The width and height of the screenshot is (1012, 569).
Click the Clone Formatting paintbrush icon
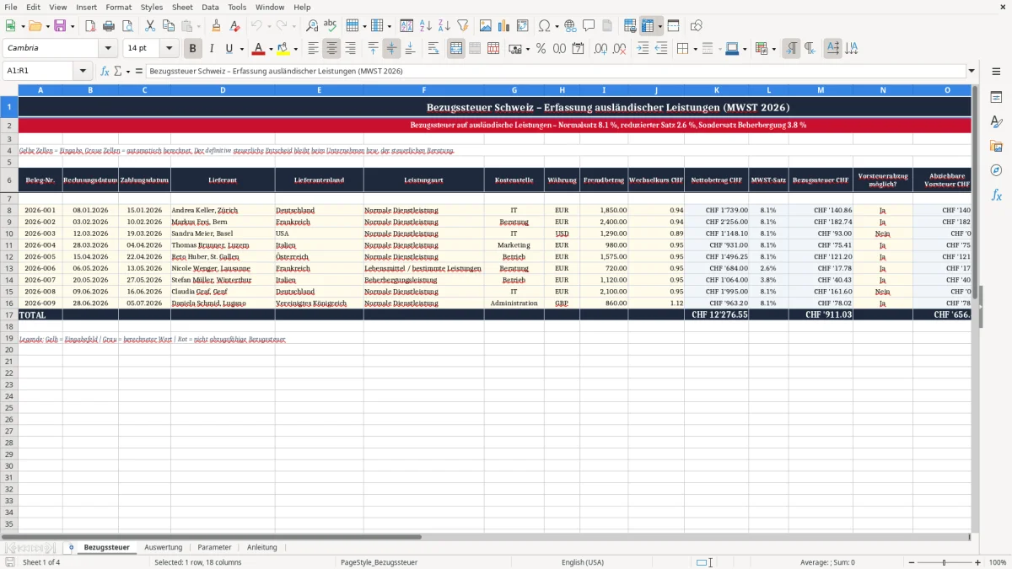click(x=216, y=26)
